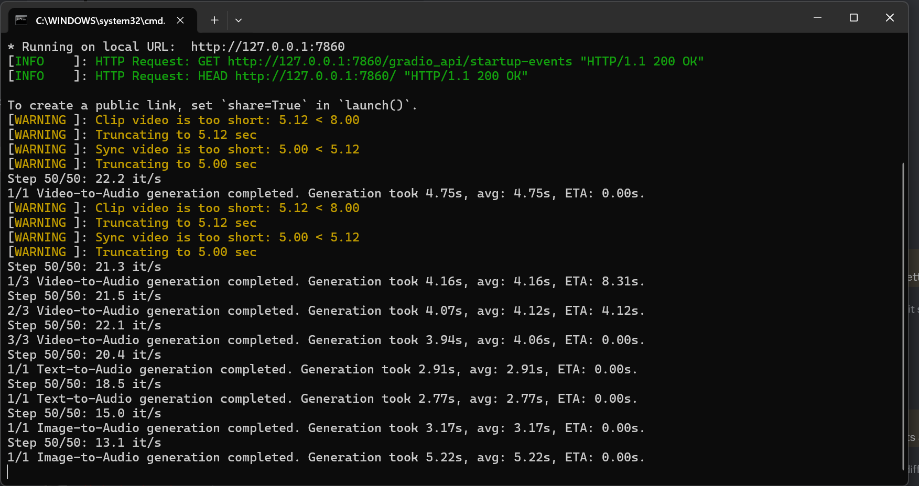Click the gradio_api/startup-events GET URL
This screenshot has height=486, width=919.
point(399,61)
